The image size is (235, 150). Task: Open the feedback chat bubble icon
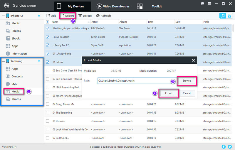pos(202,4)
